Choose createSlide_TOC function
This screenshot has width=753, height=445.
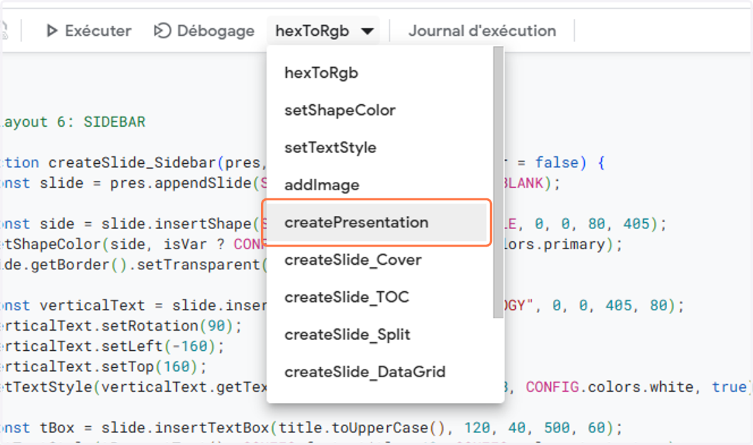point(380,297)
